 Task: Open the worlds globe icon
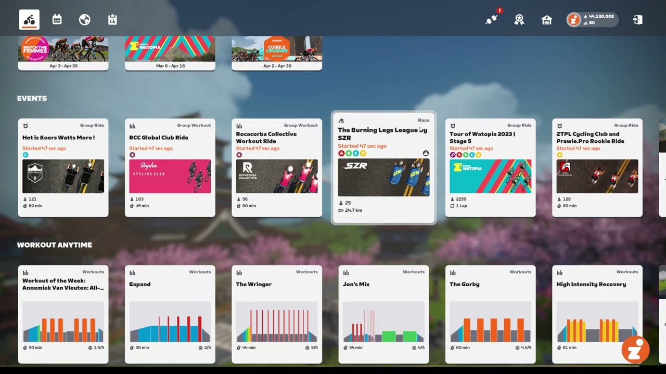tap(85, 20)
